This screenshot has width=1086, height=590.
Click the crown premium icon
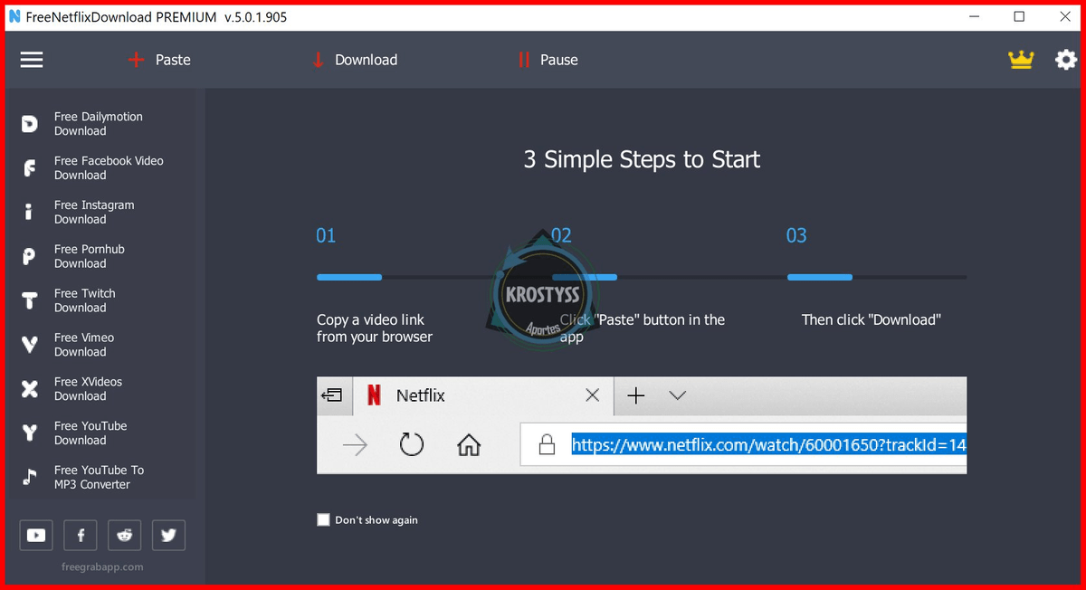(x=1021, y=59)
